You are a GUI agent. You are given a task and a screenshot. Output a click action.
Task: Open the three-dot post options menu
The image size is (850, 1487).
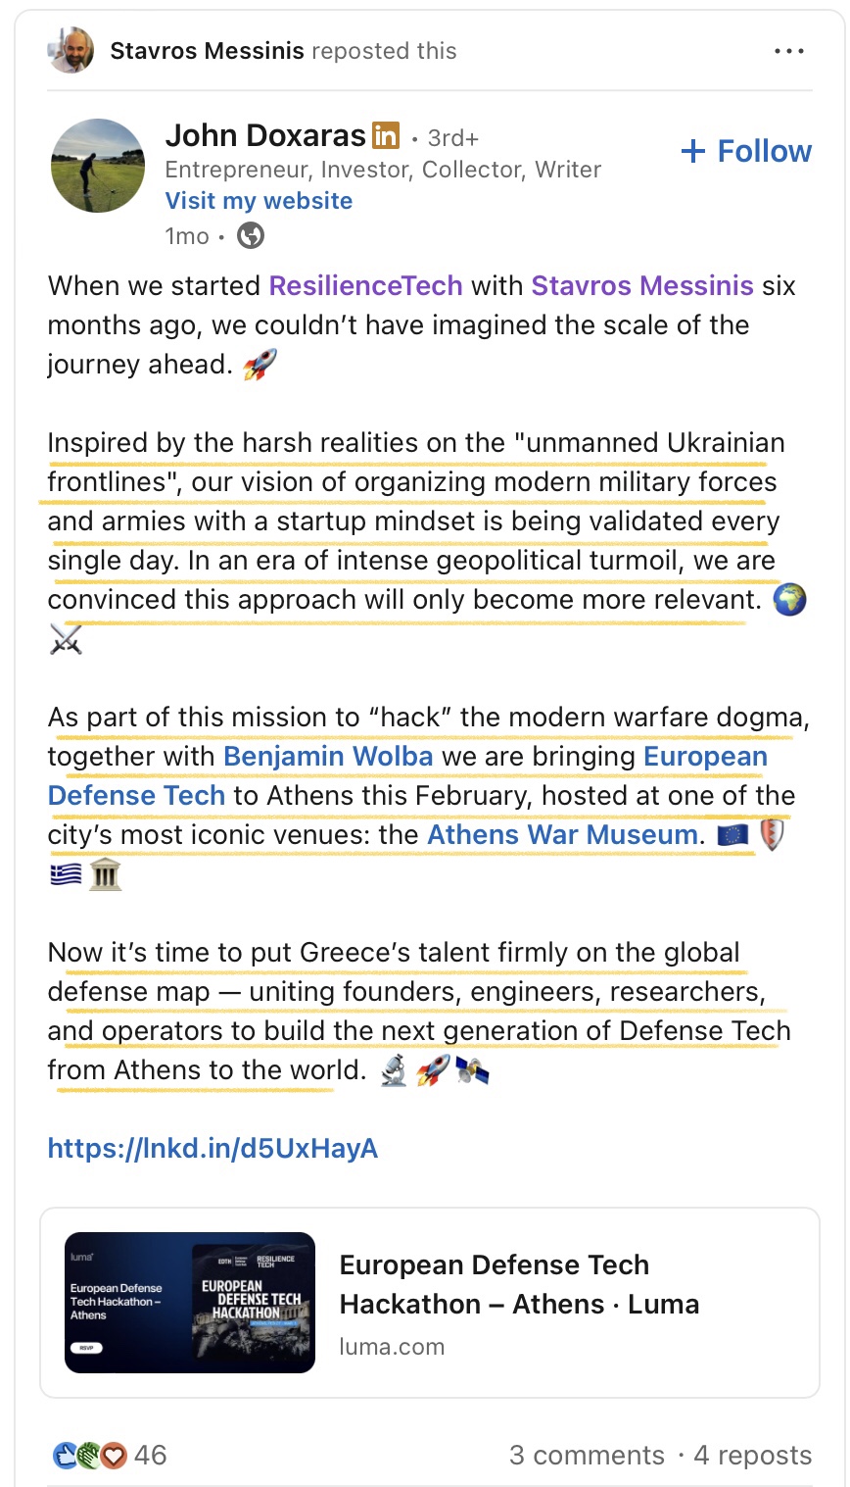[x=788, y=51]
